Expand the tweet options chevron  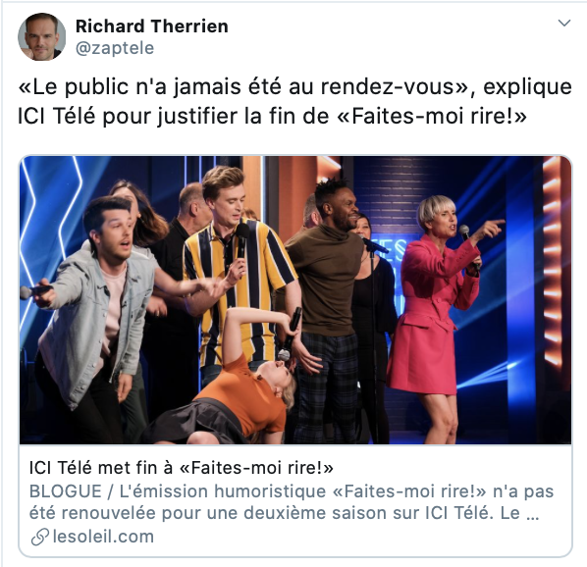[563, 24]
